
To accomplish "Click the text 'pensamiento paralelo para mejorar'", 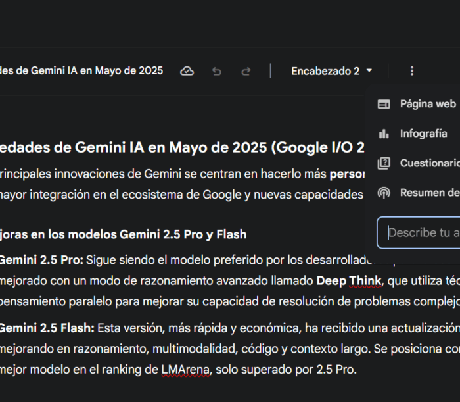I will 92,301.
